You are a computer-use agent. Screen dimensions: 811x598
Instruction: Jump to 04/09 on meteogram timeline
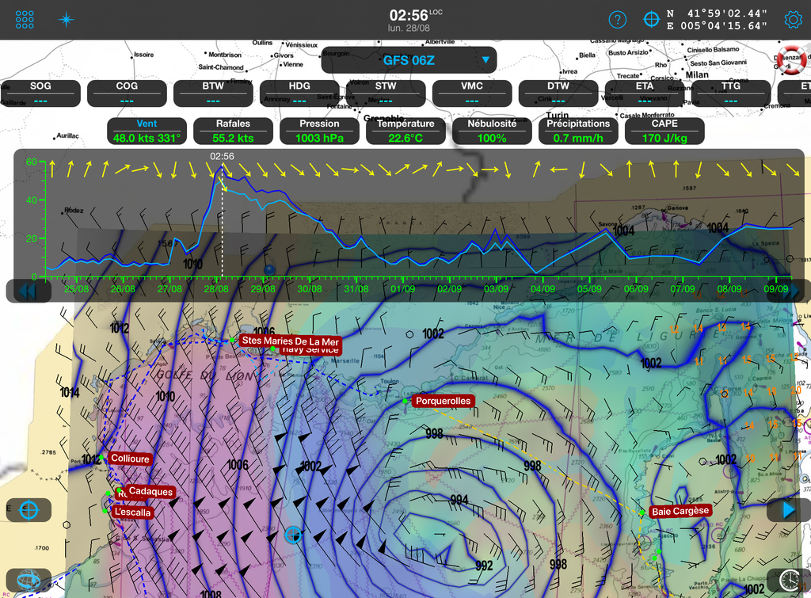543,289
